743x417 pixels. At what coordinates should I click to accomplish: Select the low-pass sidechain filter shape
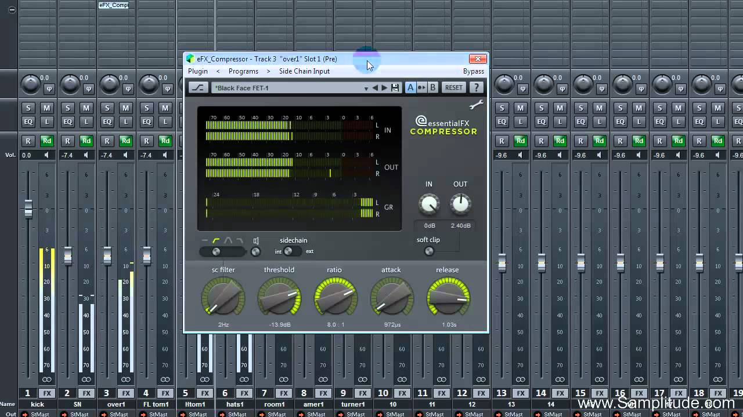[x=239, y=240]
